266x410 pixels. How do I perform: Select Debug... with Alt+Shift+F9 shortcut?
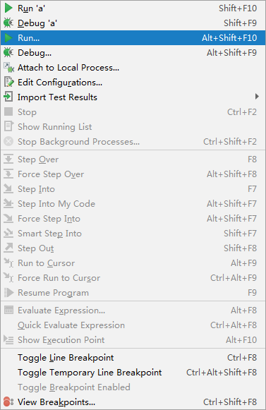(x=133, y=52)
